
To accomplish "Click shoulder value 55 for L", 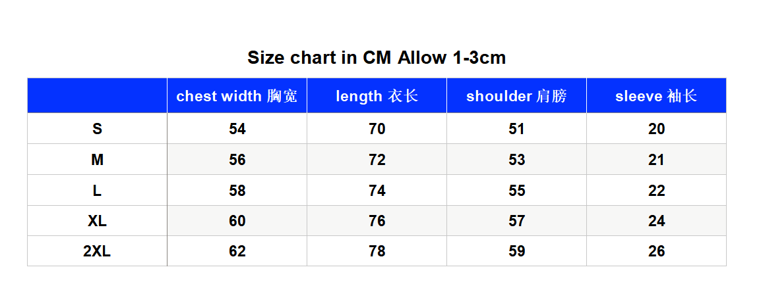I will point(517,191).
